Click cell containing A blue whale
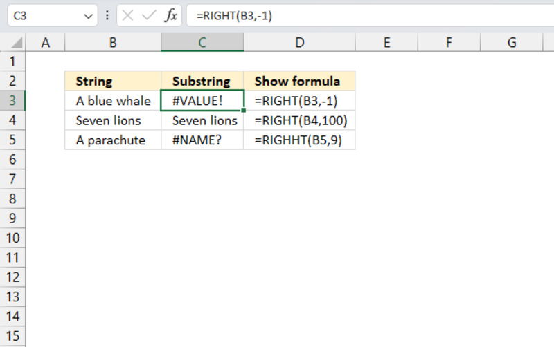 click(x=113, y=100)
